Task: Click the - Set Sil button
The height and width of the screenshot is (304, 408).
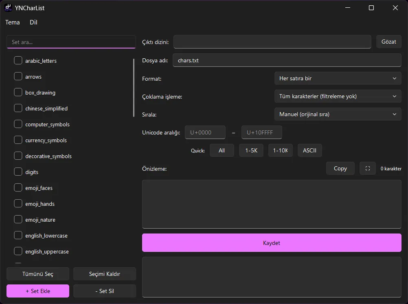Action: pyautogui.click(x=105, y=291)
